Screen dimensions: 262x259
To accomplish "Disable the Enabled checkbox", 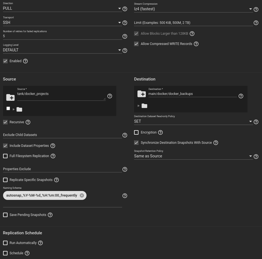I will (x=5, y=61).
